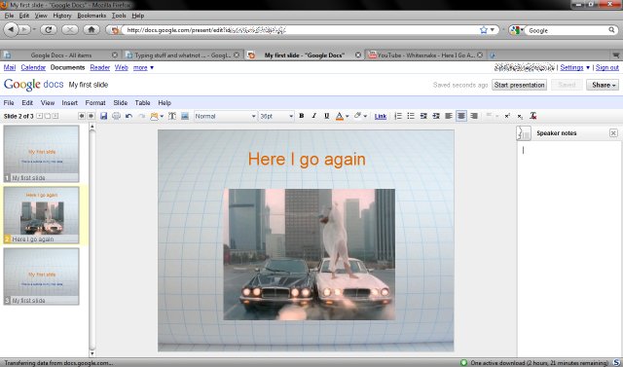The height and width of the screenshot is (367, 623).
Task: Undo the last action
Action: click(128, 116)
